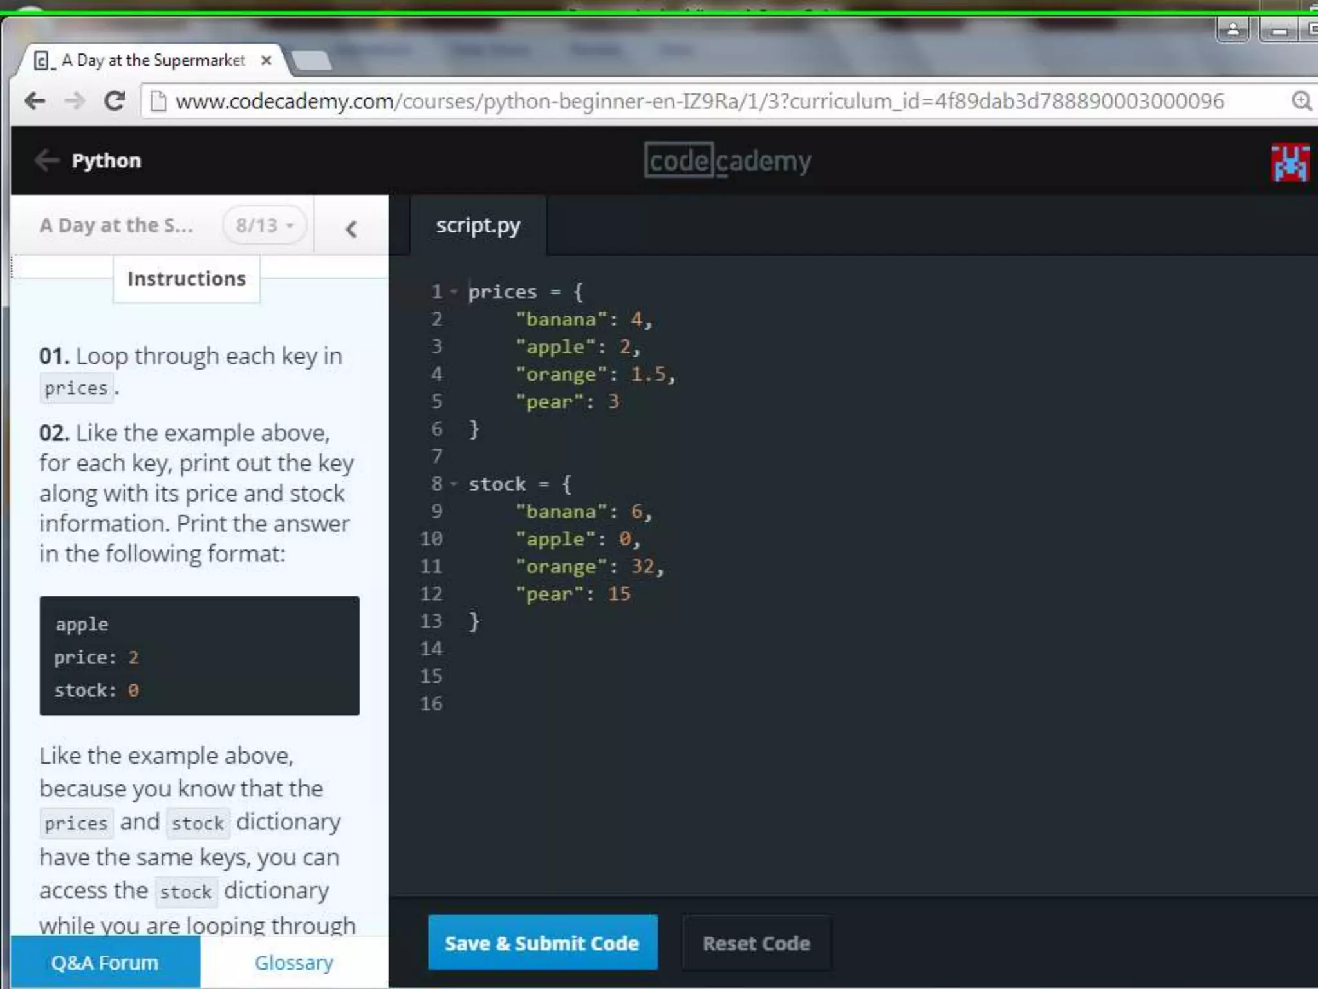Open the Q&A Forum link
The image size is (1318, 989).
click(x=105, y=963)
